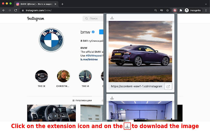Viewport: 210px width, 131px height.
Task: Click the 8 941 публикаций count
Action: point(92,41)
